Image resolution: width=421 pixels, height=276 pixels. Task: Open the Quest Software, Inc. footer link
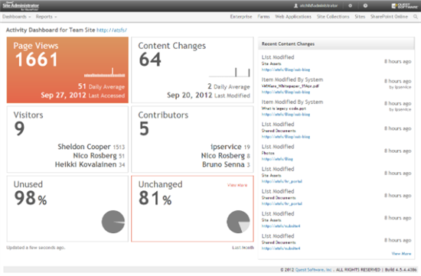[313, 270]
